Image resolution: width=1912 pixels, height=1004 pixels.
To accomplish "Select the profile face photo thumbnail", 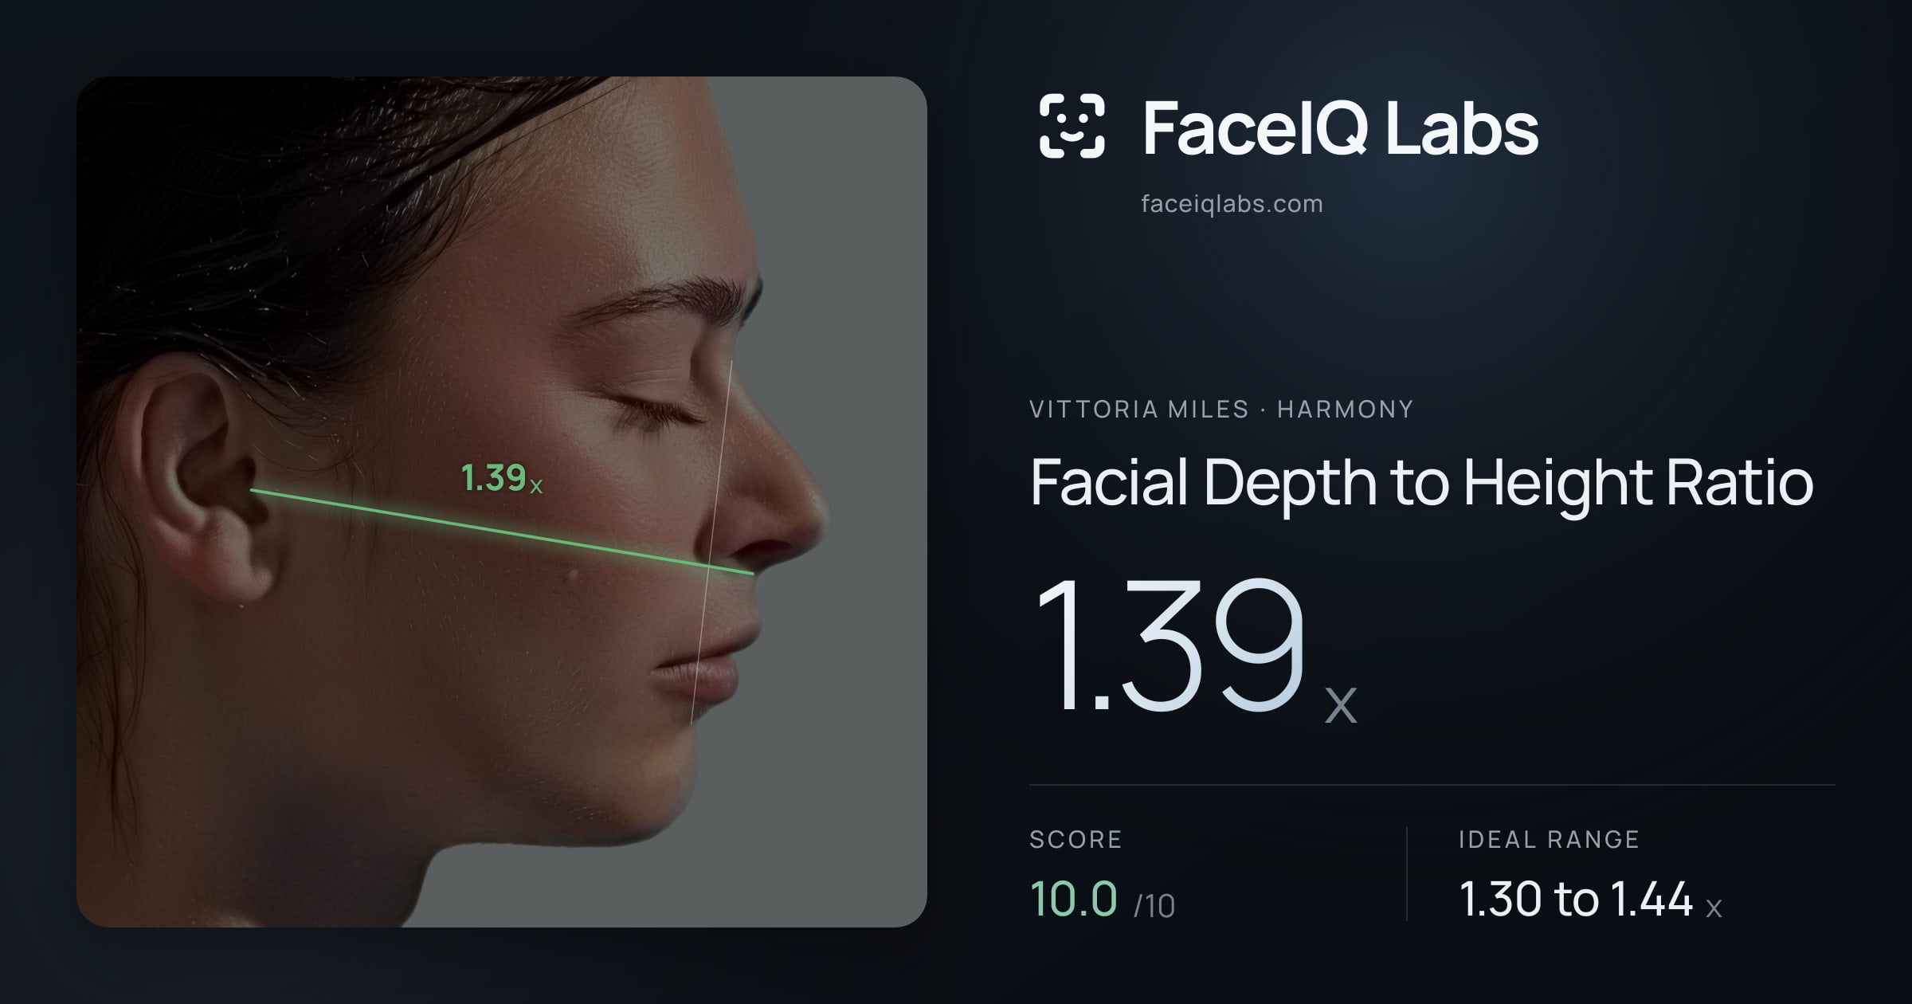I will click(502, 501).
